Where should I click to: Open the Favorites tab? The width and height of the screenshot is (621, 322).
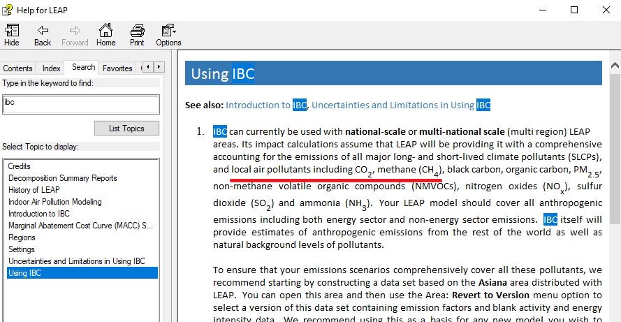[x=117, y=68]
